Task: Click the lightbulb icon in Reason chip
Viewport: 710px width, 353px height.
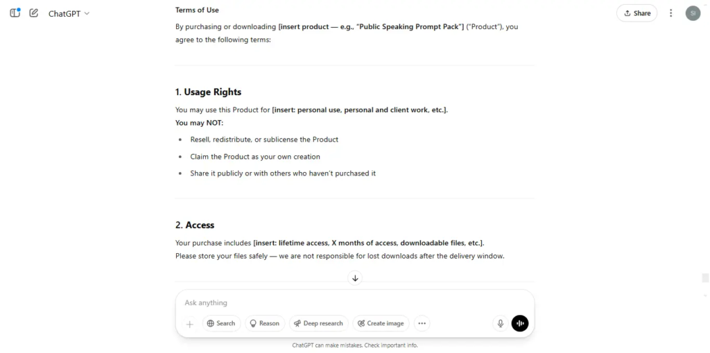Action: [253, 323]
